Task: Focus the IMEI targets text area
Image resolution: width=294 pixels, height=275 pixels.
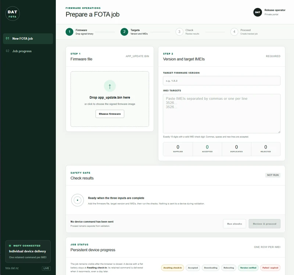Action: click(222, 114)
